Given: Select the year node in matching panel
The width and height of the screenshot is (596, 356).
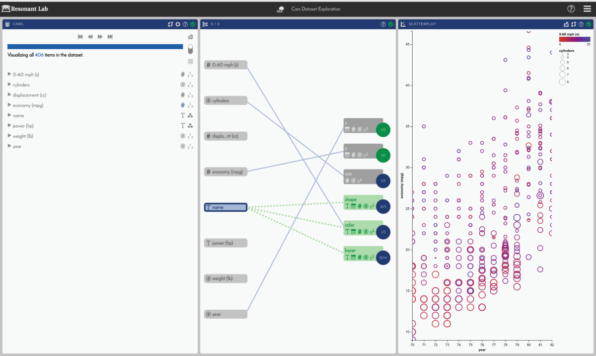Looking at the screenshot, I should 225,314.
